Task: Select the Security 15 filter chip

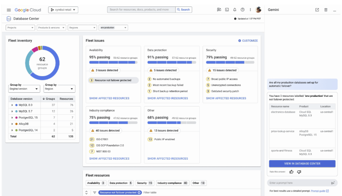Action: [x=144, y=183]
